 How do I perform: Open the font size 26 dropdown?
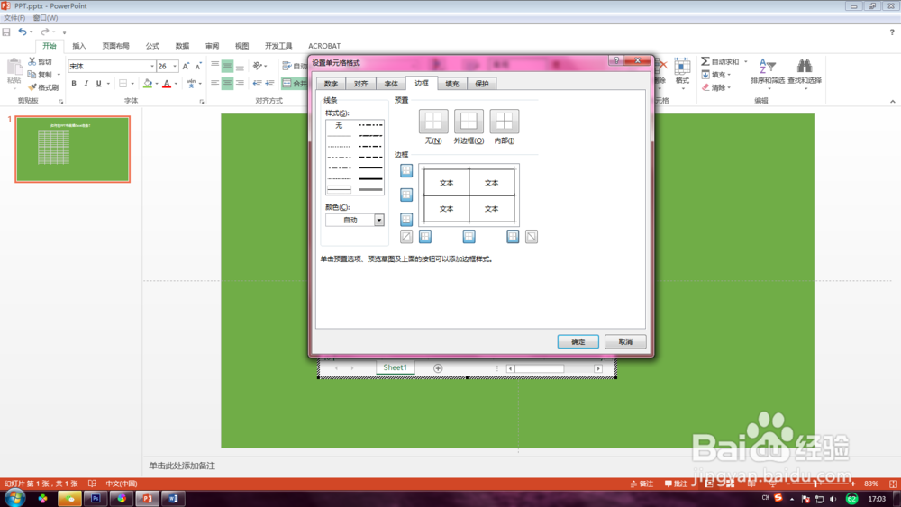[x=175, y=67]
